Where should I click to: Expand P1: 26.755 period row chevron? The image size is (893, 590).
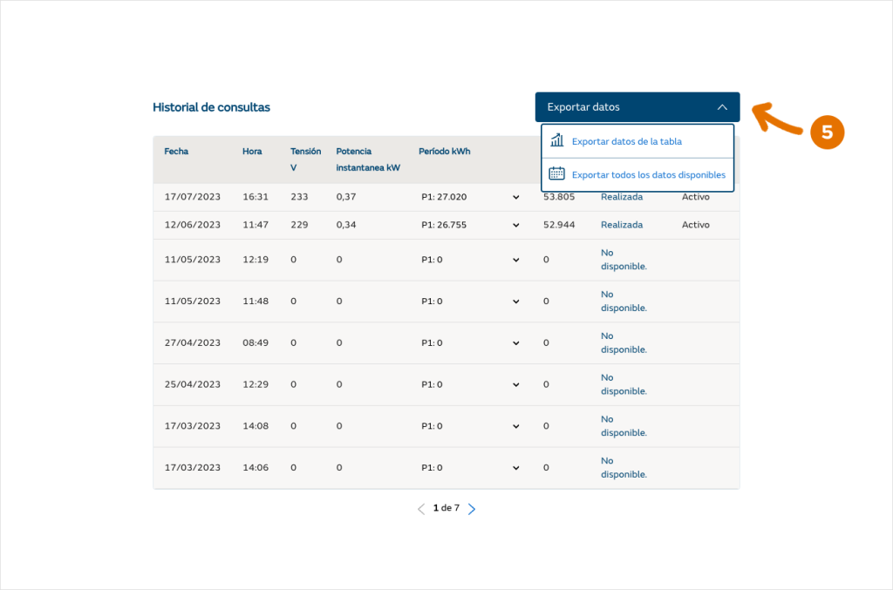(515, 225)
